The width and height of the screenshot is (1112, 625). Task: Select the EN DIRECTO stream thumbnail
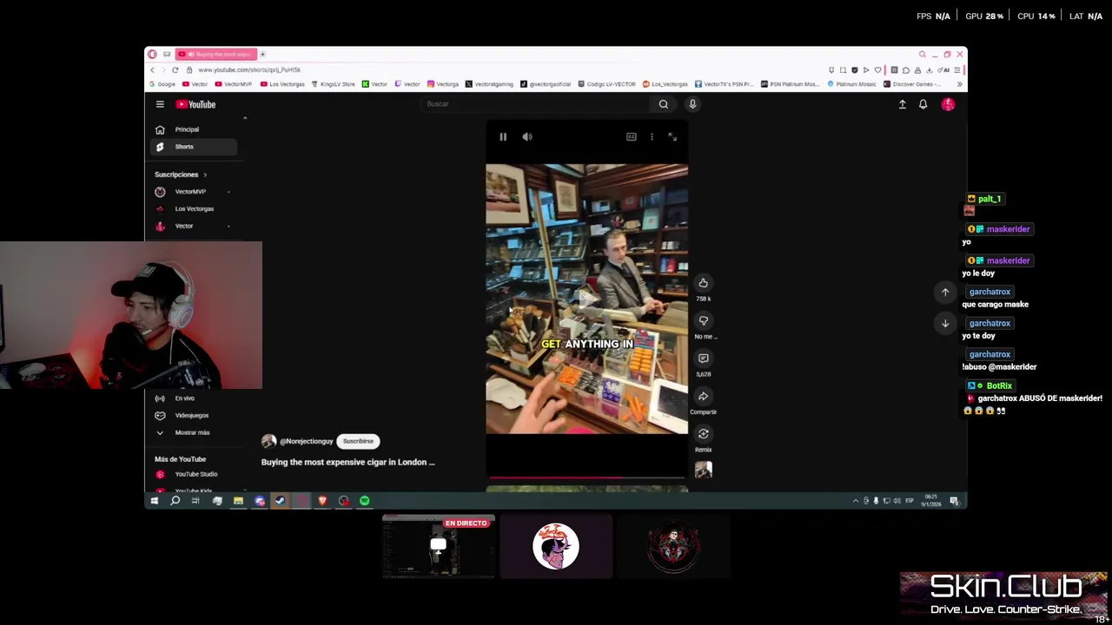coord(439,546)
